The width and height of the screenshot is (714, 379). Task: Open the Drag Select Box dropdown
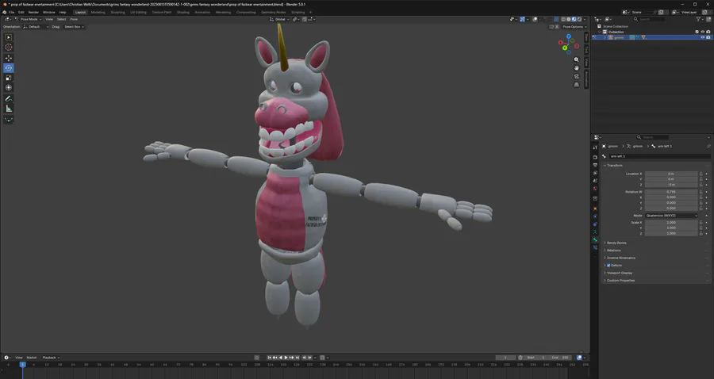coord(74,27)
